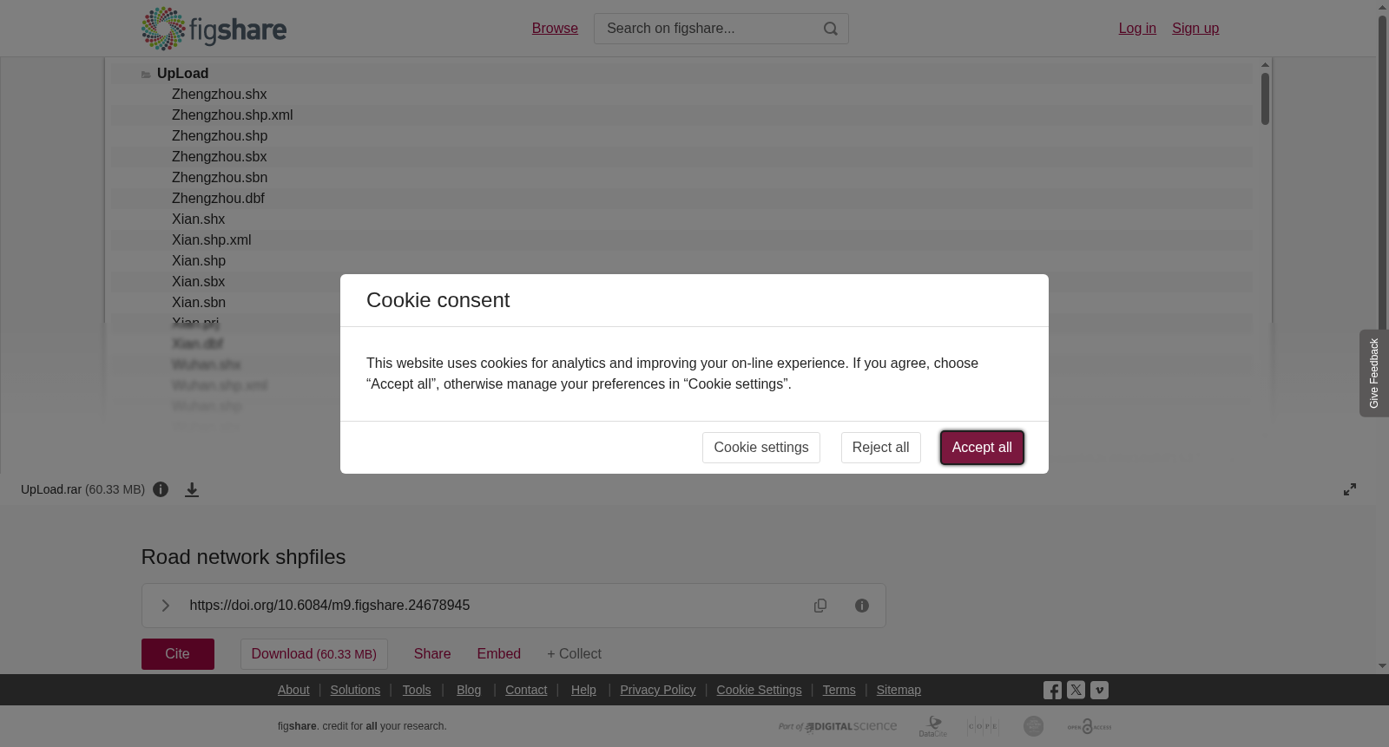This screenshot has height=747, width=1389.
Task: Select Zhengzhou.sbx file row
Action: [x=681, y=157]
